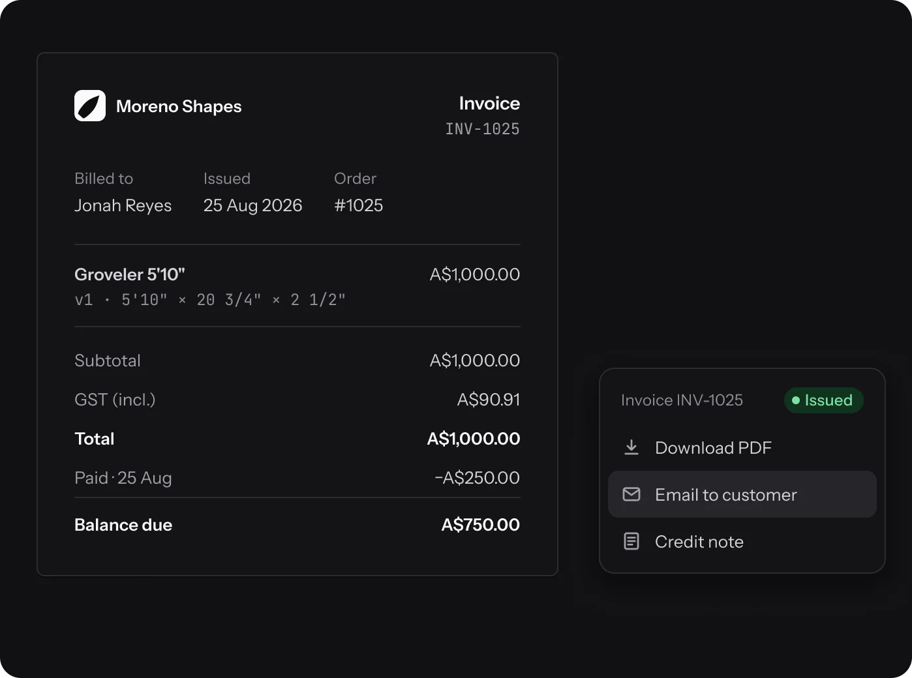Image resolution: width=912 pixels, height=678 pixels.
Task: Click the 'Paid · 25 Aug' label
Action: point(123,478)
